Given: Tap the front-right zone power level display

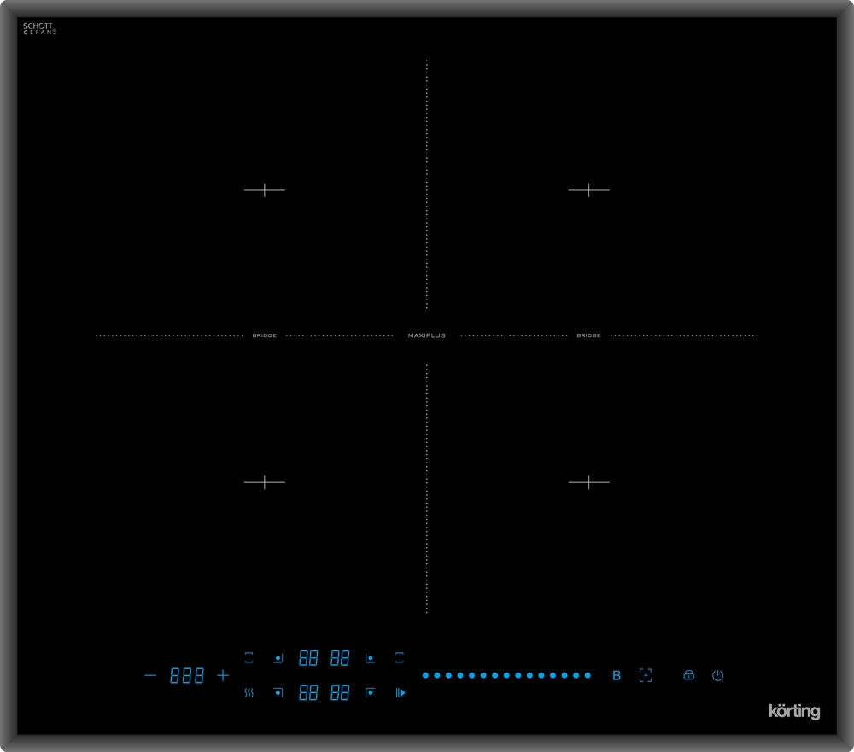Looking at the screenshot, I should [340, 692].
